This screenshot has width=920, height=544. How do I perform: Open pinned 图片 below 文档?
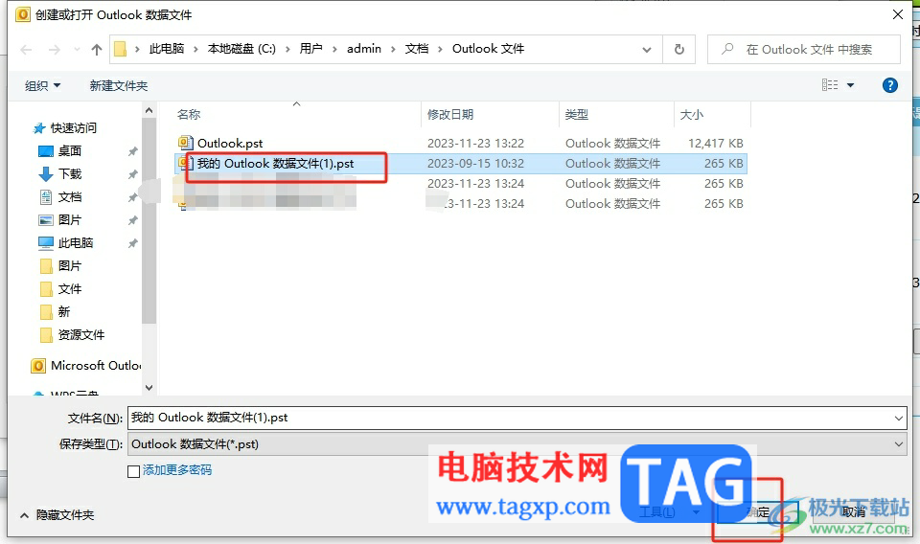(70, 220)
